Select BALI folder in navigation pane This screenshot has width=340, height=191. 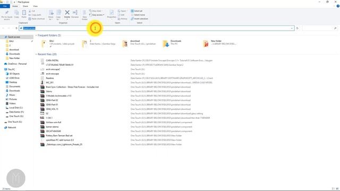pyautogui.click(x=12, y=41)
